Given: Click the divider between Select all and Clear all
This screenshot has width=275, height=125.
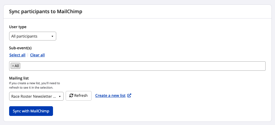Looking at the screenshot, I should (28, 55).
